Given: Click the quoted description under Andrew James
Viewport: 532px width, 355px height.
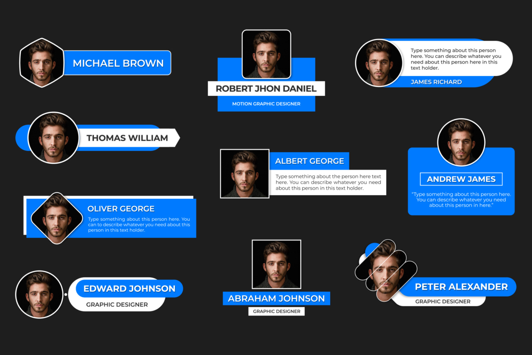Looking at the screenshot, I should pos(461,200).
